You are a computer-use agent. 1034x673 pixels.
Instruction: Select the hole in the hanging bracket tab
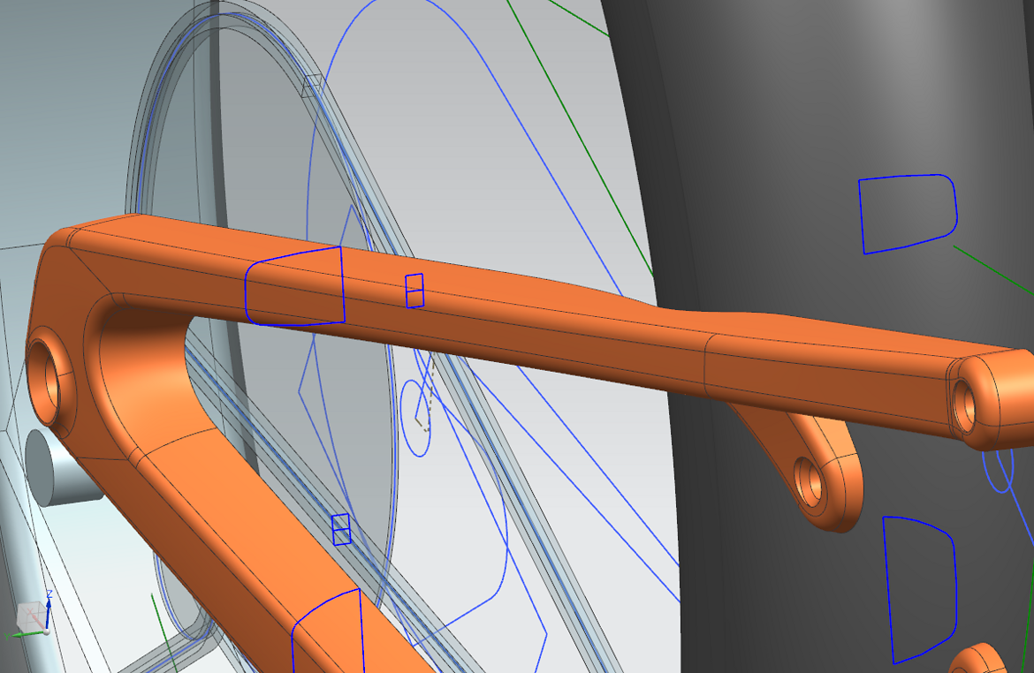(807, 482)
